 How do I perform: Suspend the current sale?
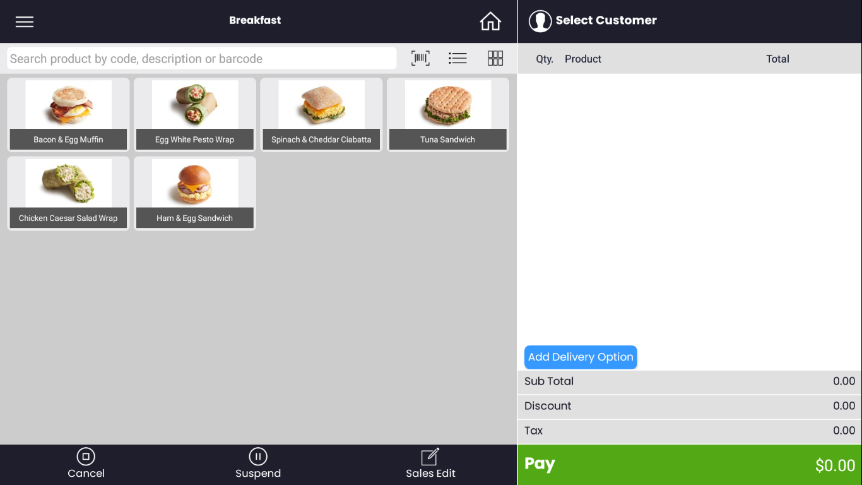click(258, 464)
